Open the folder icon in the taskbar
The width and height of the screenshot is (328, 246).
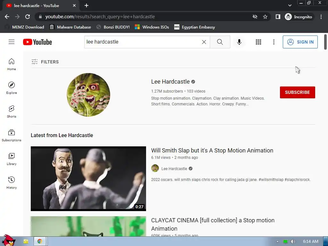26,242
